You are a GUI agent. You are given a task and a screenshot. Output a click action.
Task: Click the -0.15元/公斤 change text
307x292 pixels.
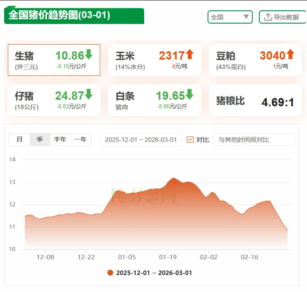(71, 66)
